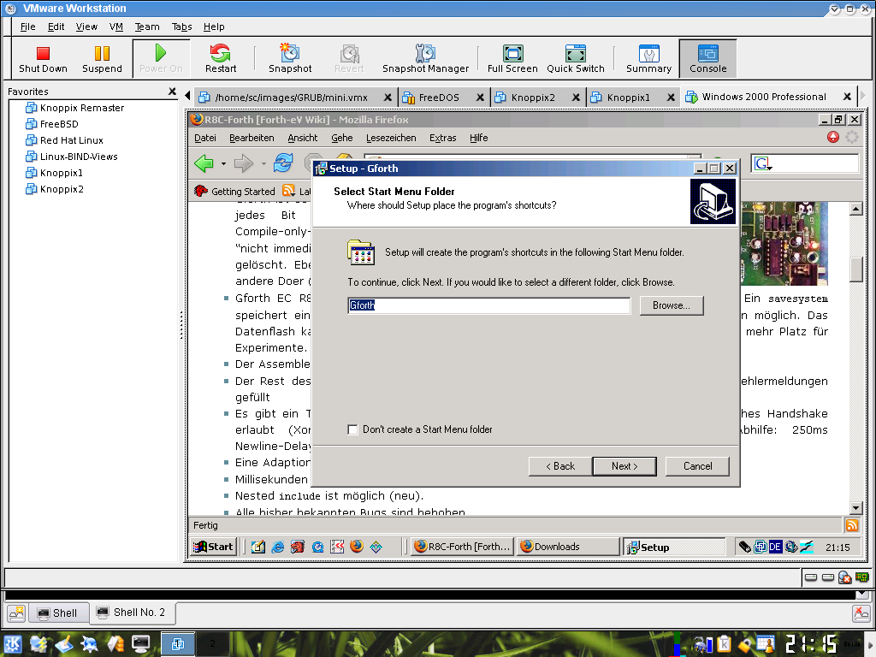
Task: Open the KDE K menu
Action: coord(13,644)
